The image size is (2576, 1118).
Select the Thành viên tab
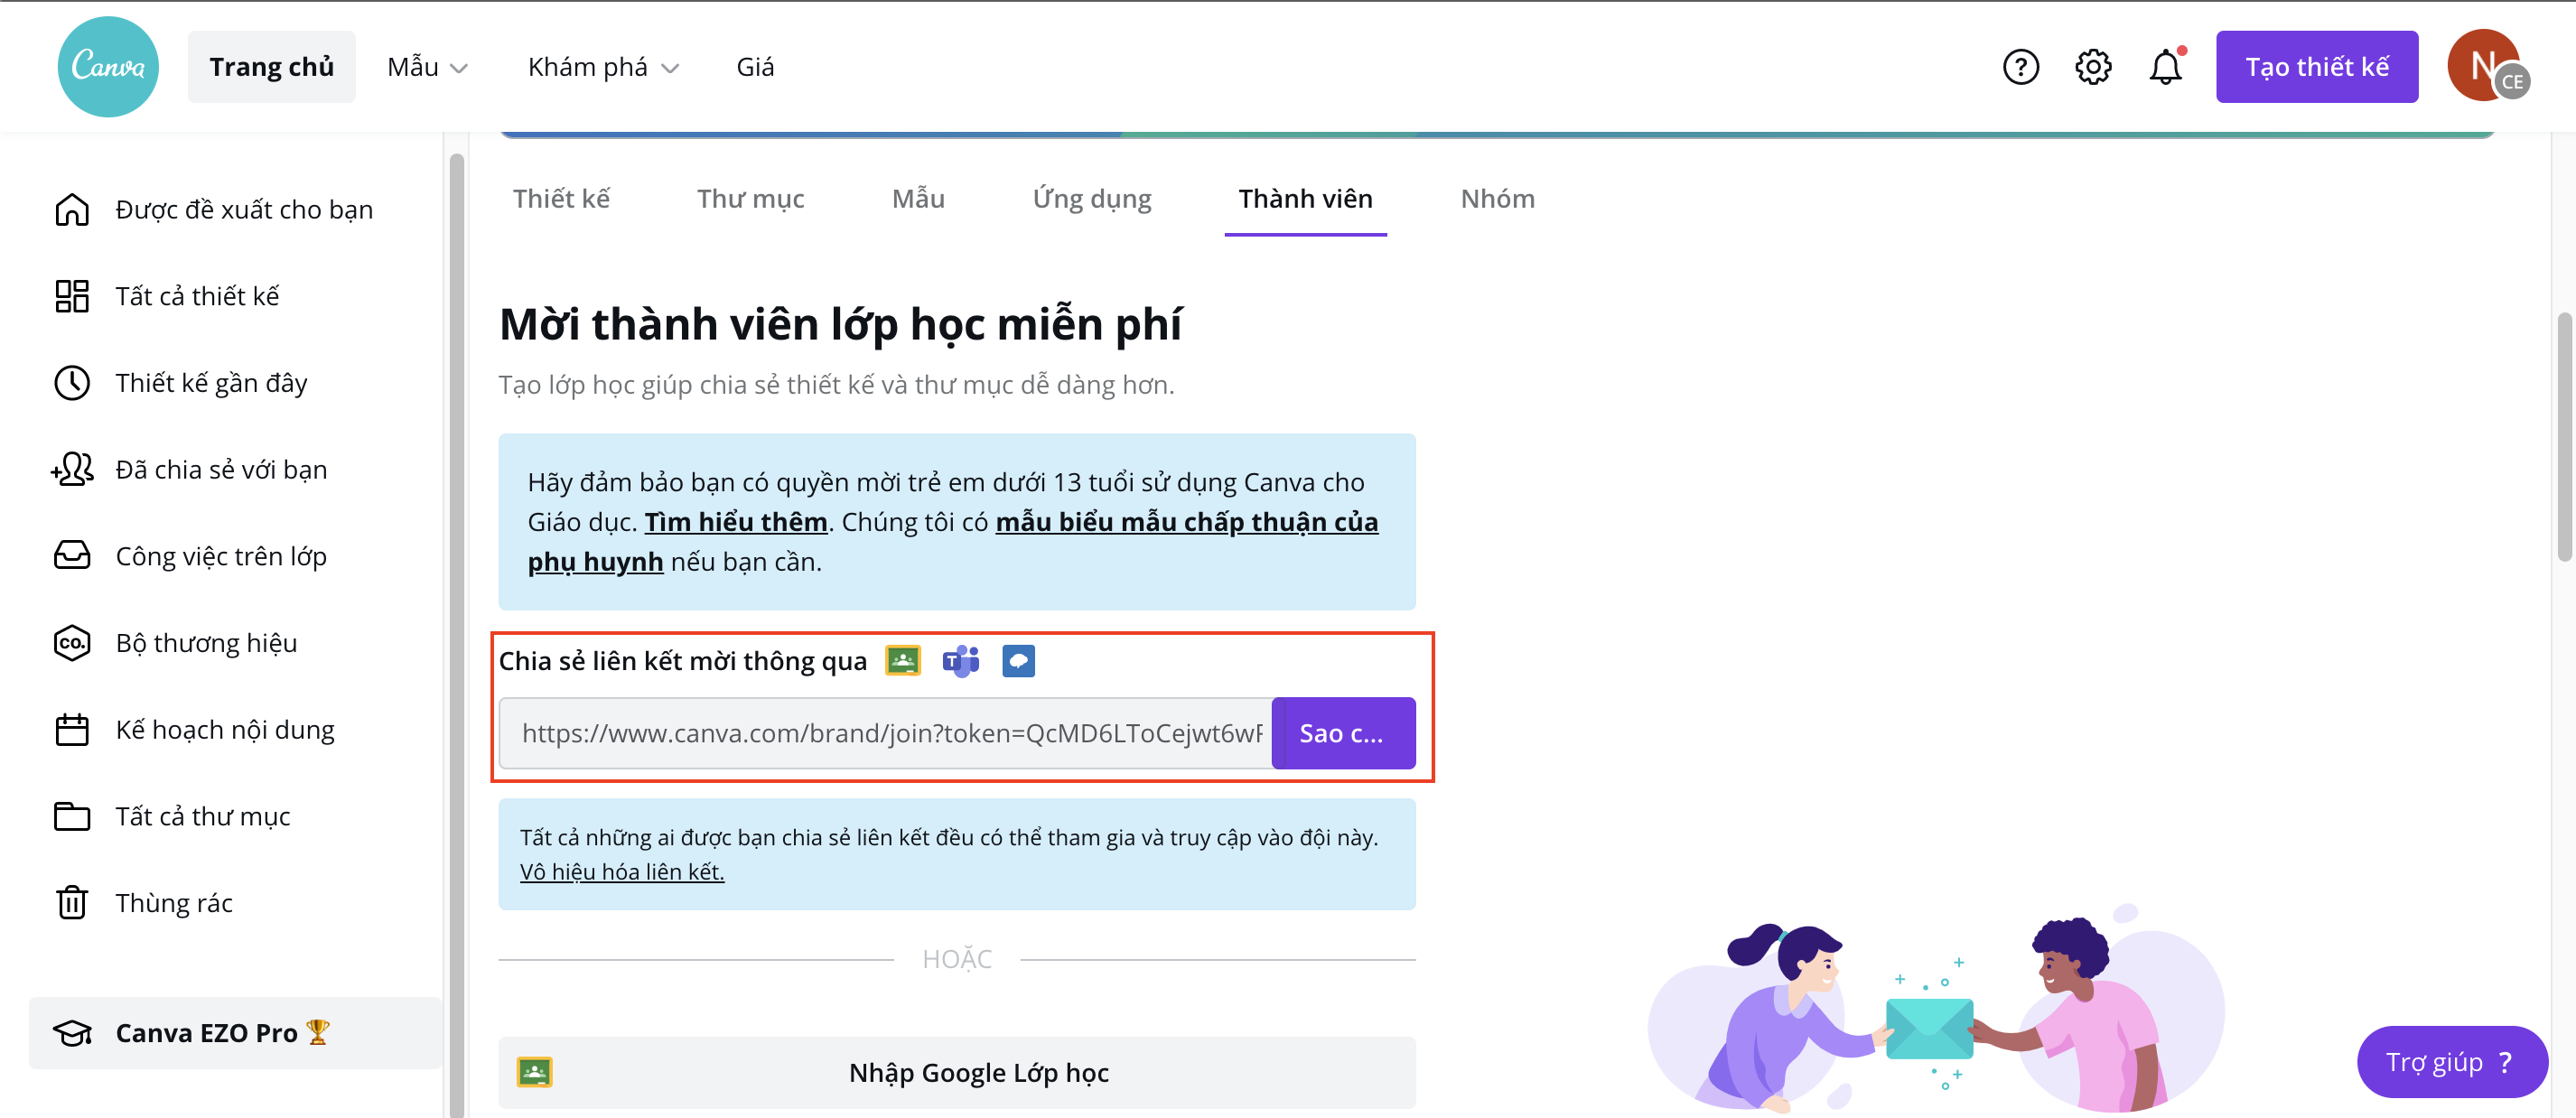(x=1305, y=199)
